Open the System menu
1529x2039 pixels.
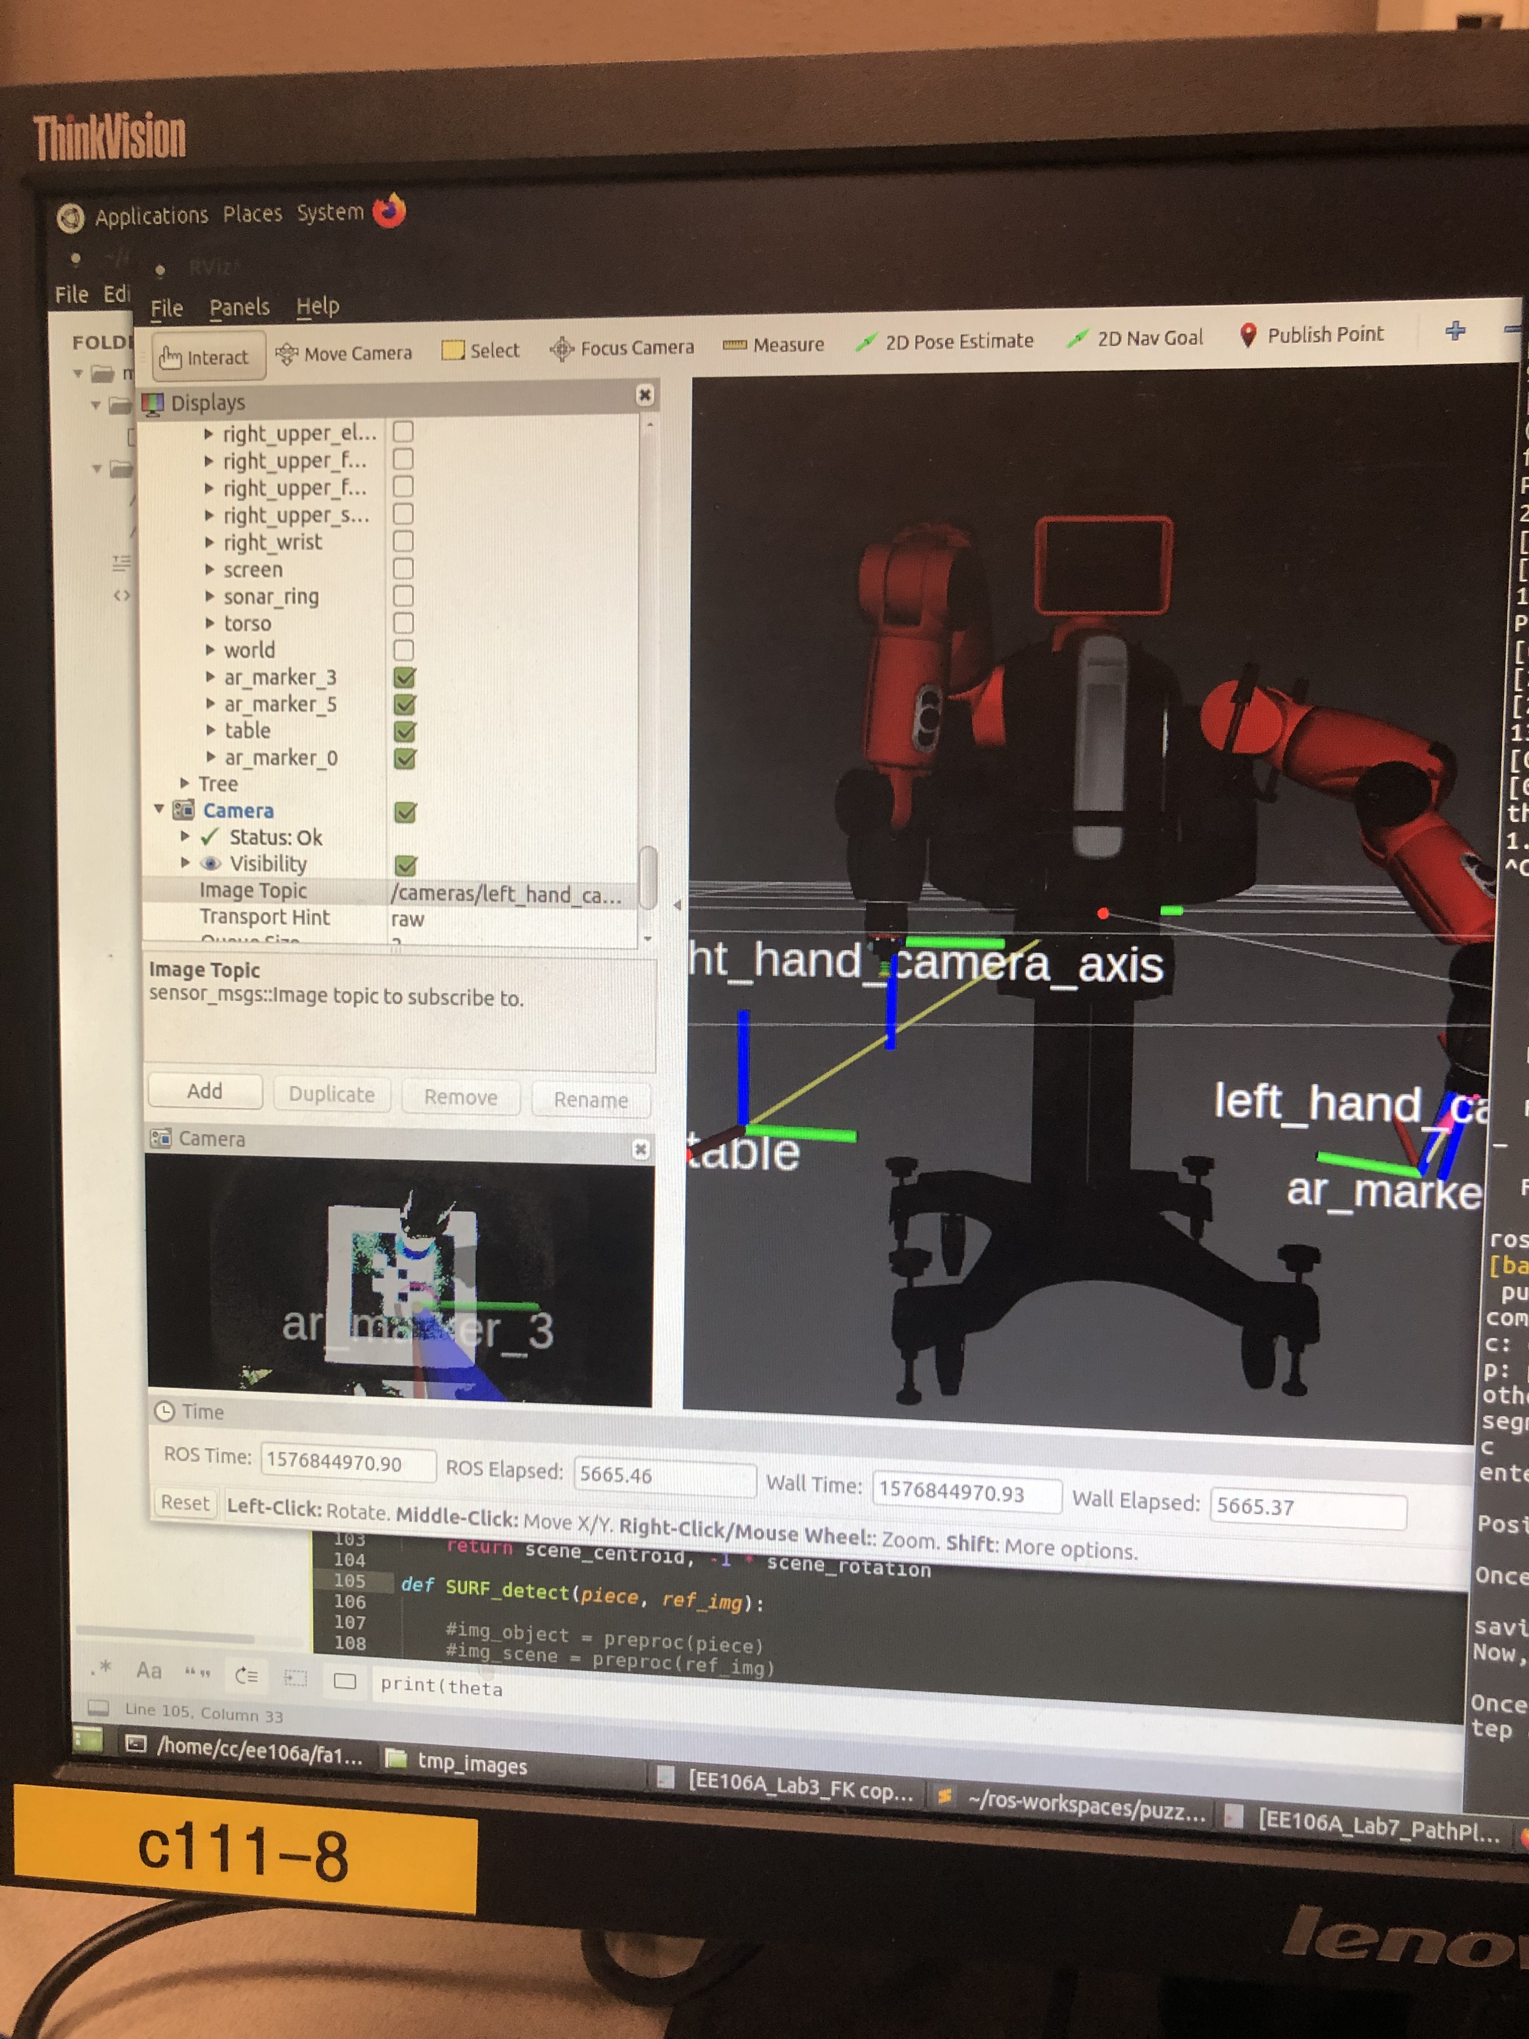point(330,212)
